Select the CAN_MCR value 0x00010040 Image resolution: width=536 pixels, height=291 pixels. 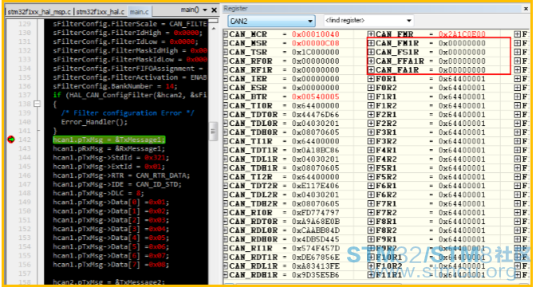coord(316,34)
